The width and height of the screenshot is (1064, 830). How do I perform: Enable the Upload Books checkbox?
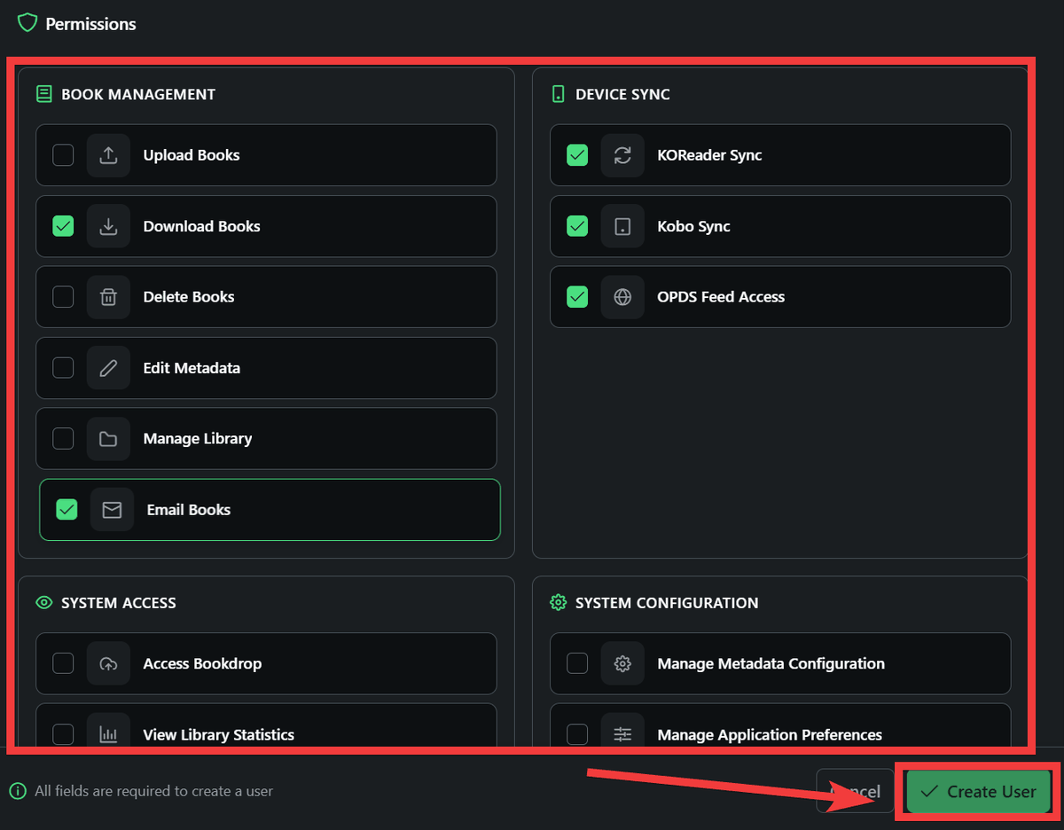[x=63, y=155]
